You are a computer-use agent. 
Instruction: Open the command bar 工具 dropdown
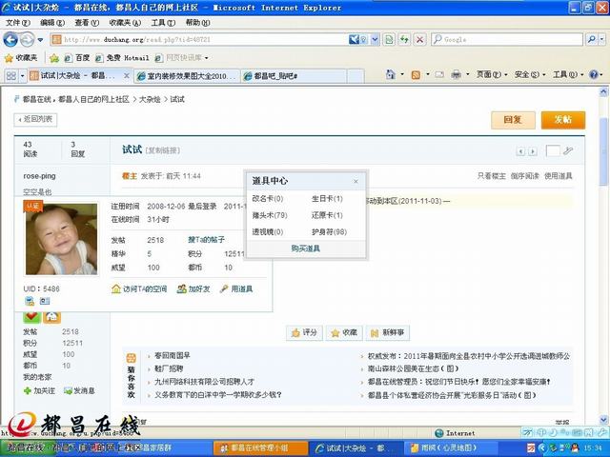click(x=568, y=74)
